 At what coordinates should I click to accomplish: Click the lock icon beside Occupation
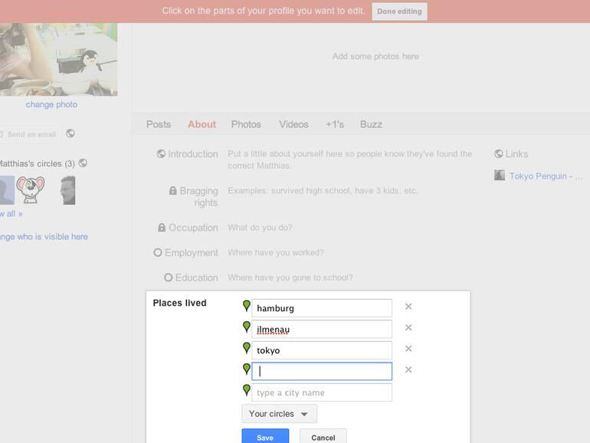pyautogui.click(x=162, y=228)
